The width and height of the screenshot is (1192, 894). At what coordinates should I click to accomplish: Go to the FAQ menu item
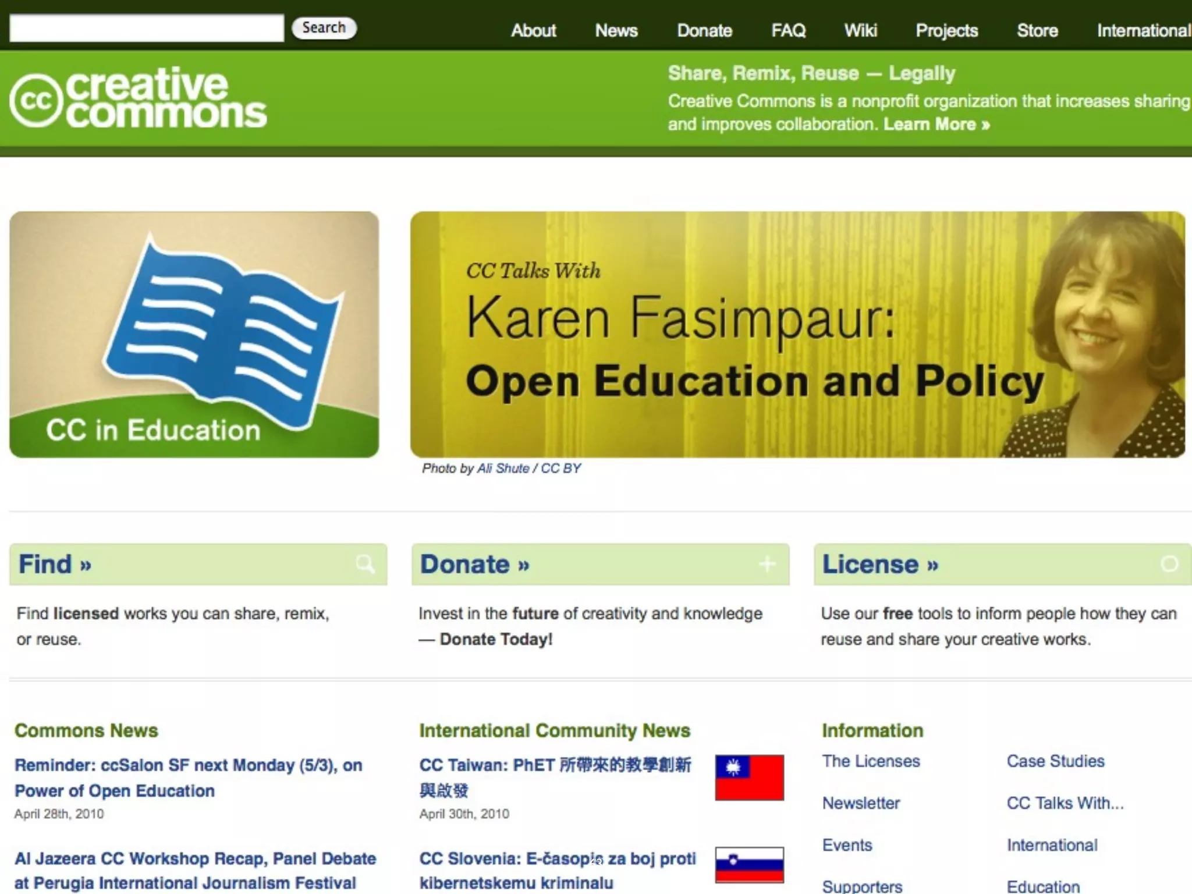(788, 30)
